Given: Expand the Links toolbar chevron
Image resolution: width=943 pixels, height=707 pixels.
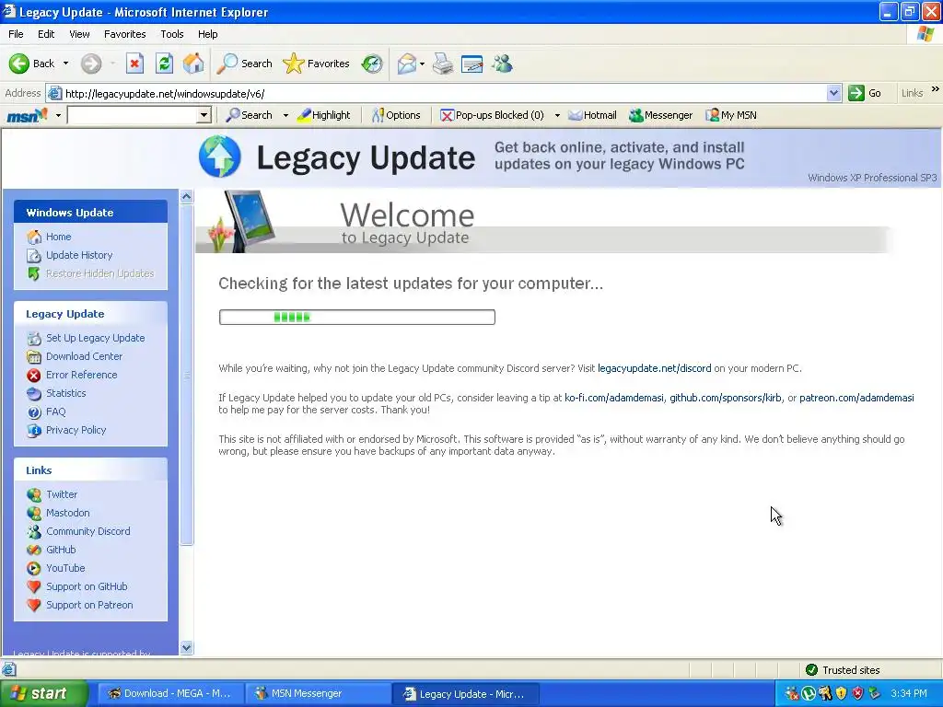Looking at the screenshot, I should click(x=936, y=89).
